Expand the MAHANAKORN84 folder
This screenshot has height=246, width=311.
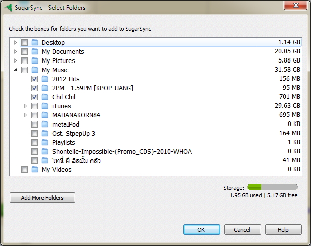pyautogui.click(x=26, y=115)
